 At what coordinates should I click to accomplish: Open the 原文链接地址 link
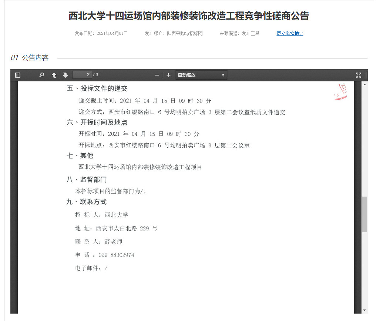pyautogui.click(x=290, y=33)
